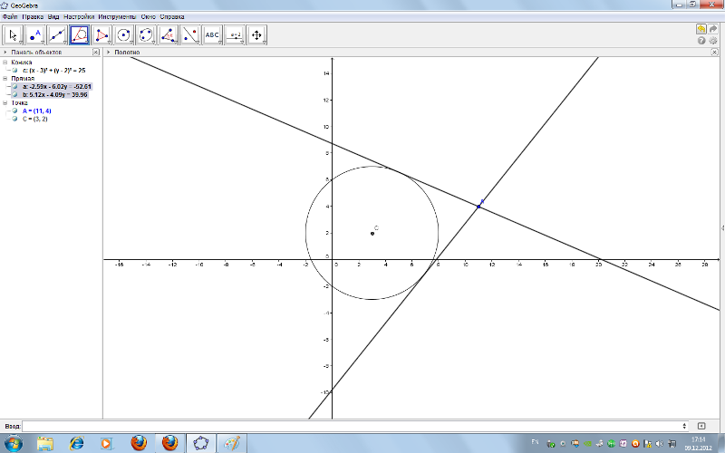This screenshot has width=725, height=453.
Task: Select the Move arrow tool
Action: click(13, 35)
